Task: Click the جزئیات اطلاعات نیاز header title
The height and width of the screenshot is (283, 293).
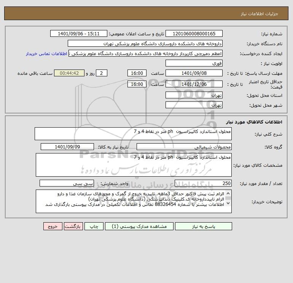Action: click(x=260, y=14)
